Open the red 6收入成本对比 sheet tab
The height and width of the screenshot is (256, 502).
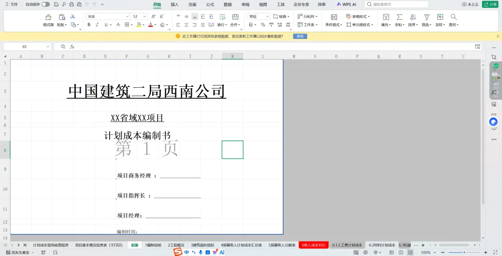[x=313, y=245]
